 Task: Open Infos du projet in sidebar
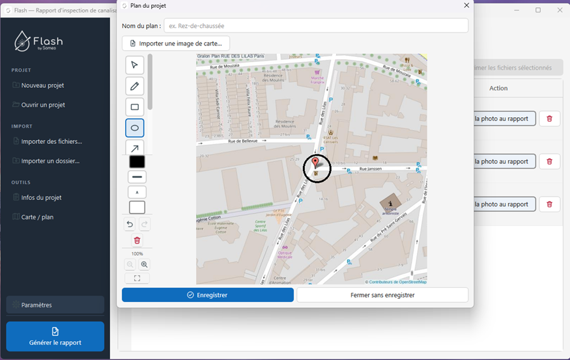41,198
